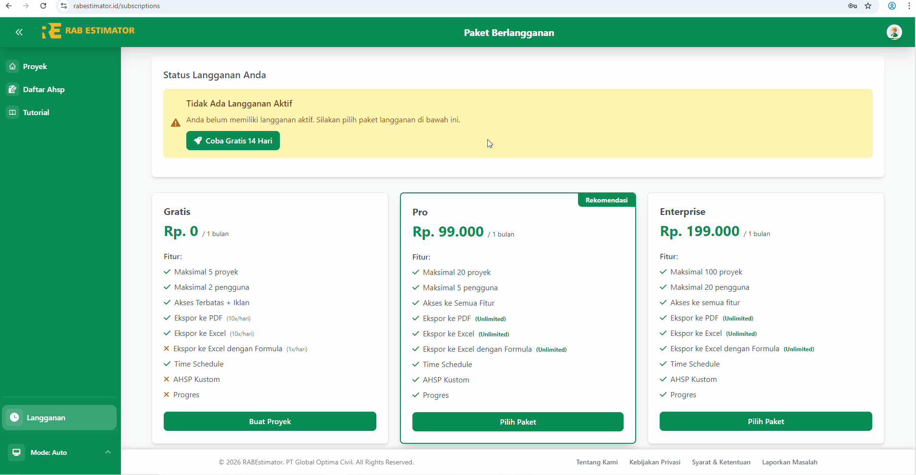Open the user profile avatar
This screenshot has width=916, height=475.
894,32
